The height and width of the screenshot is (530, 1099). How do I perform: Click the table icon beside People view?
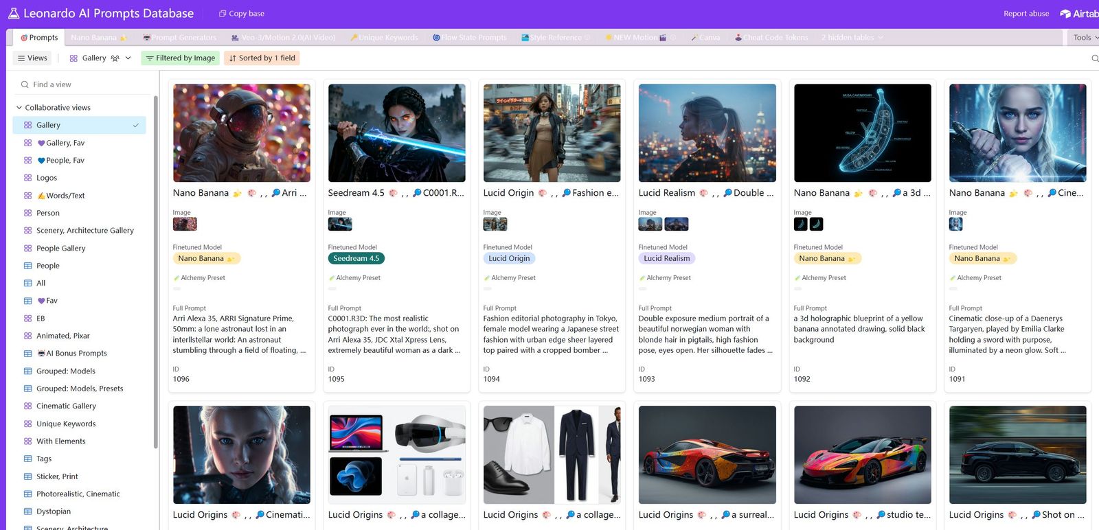(x=28, y=266)
